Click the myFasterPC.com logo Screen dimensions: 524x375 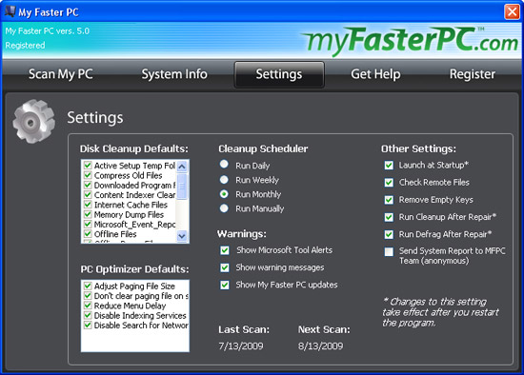(x=411, y=42)
